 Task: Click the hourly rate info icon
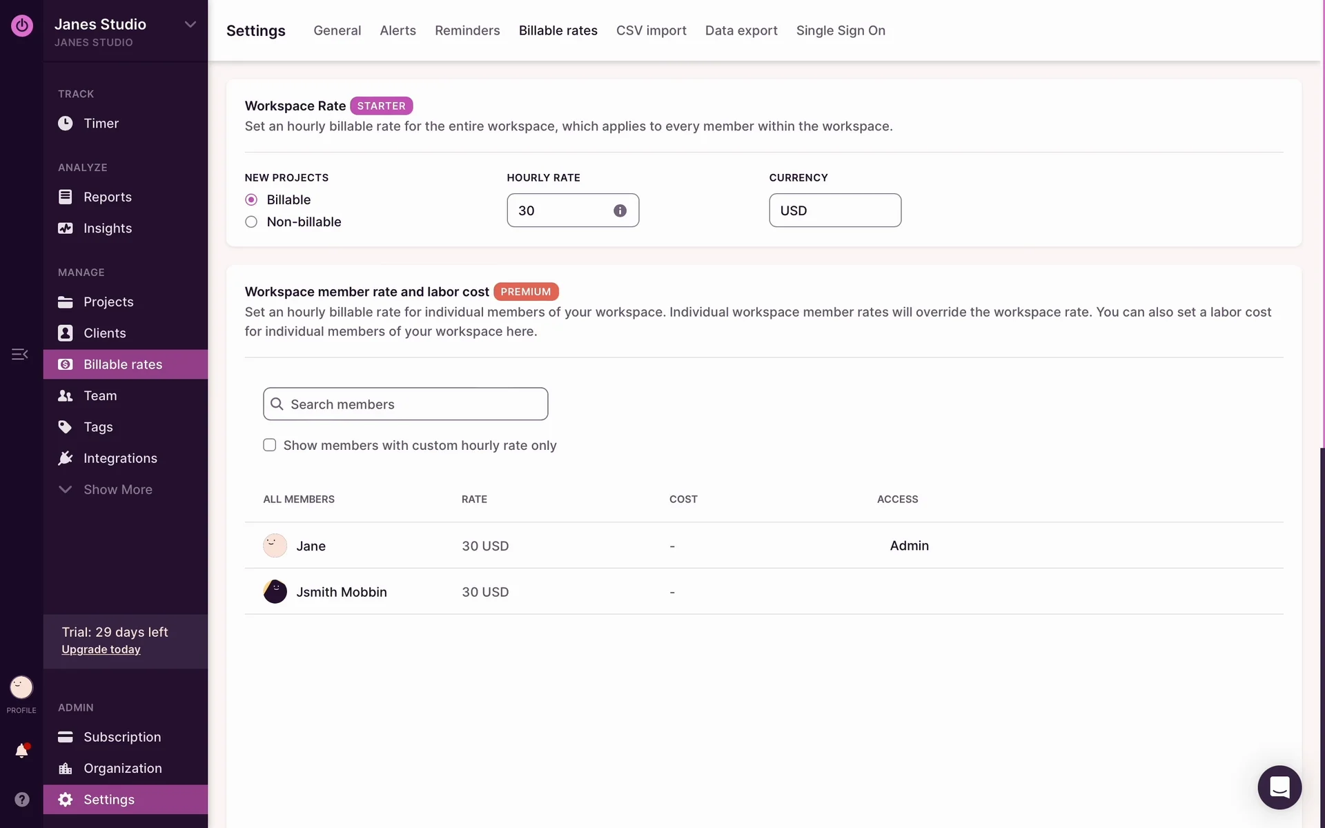coord(620,210)
